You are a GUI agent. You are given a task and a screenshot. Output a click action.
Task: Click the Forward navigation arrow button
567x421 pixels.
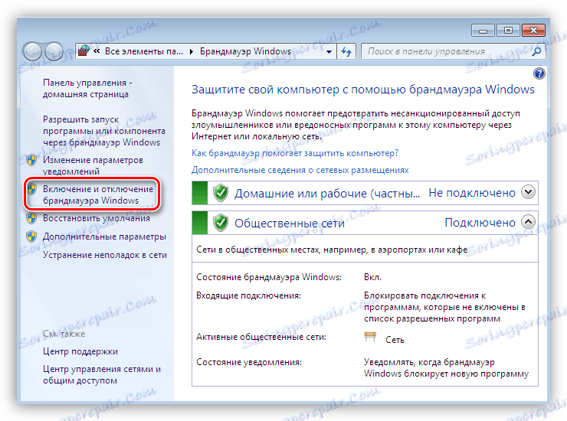54,51
